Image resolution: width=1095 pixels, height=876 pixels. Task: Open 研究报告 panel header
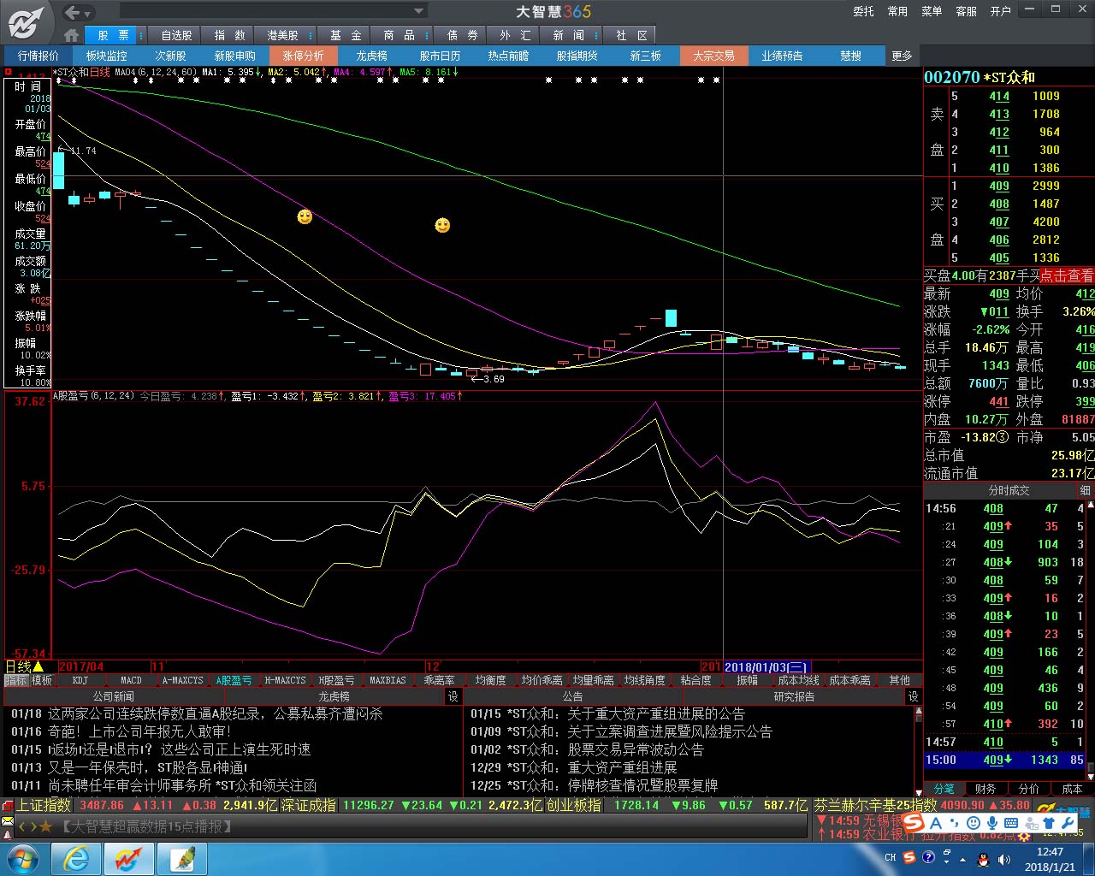pyautogui.click(x=794, y=696)
